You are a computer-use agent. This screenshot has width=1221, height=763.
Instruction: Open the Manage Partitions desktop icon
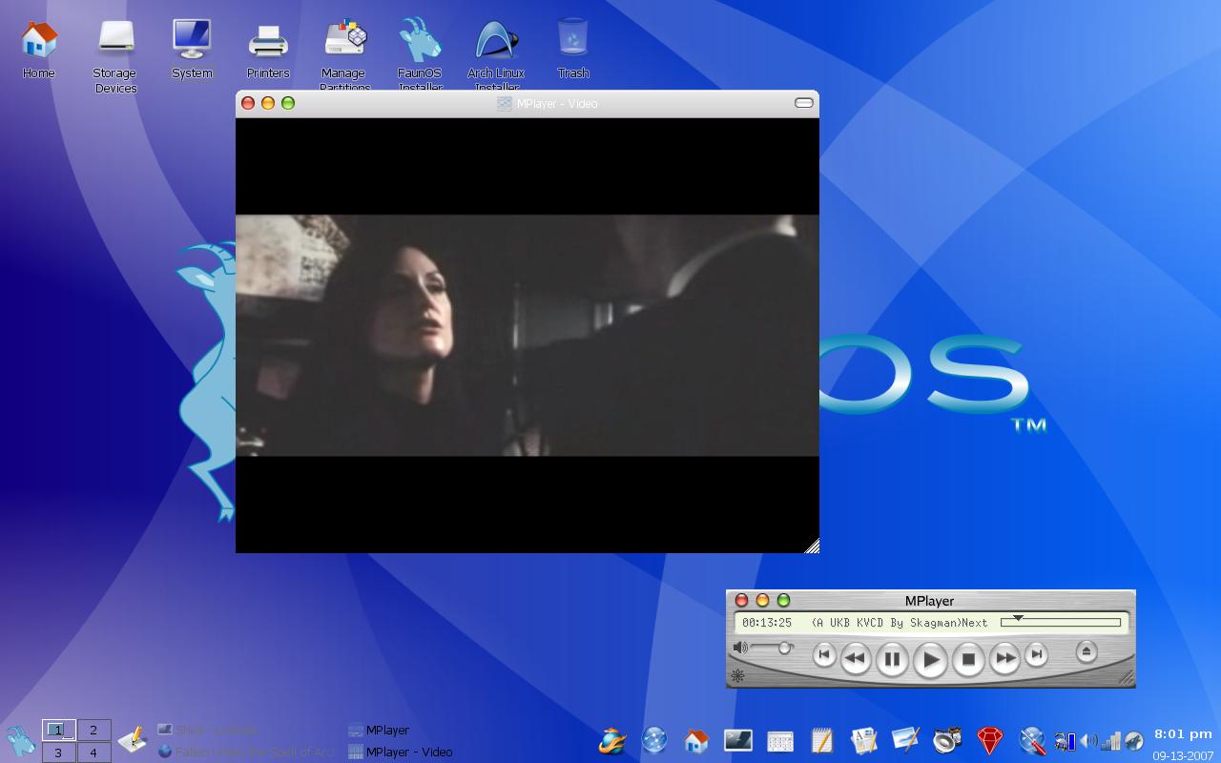(344, 55)
